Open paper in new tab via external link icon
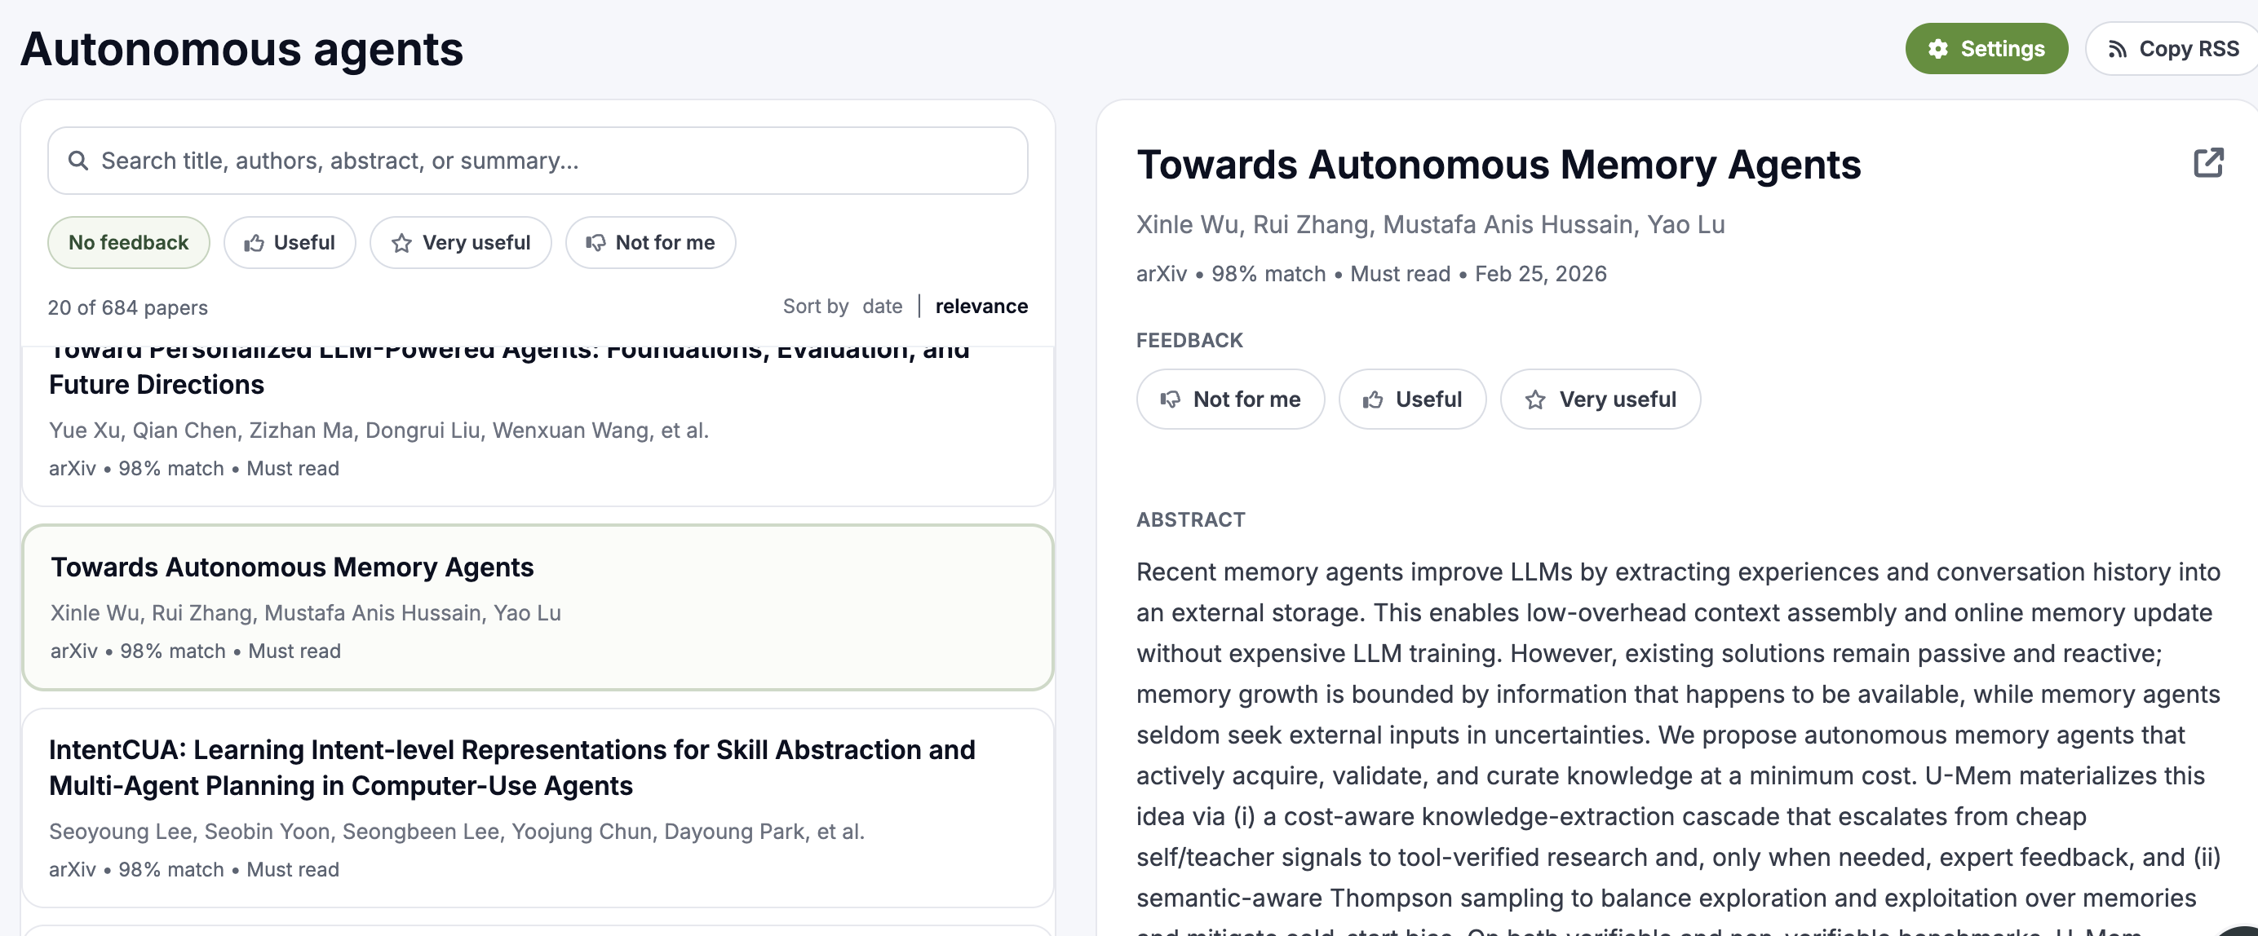This screenshot has width=2258, height=936. [2208, 163]
